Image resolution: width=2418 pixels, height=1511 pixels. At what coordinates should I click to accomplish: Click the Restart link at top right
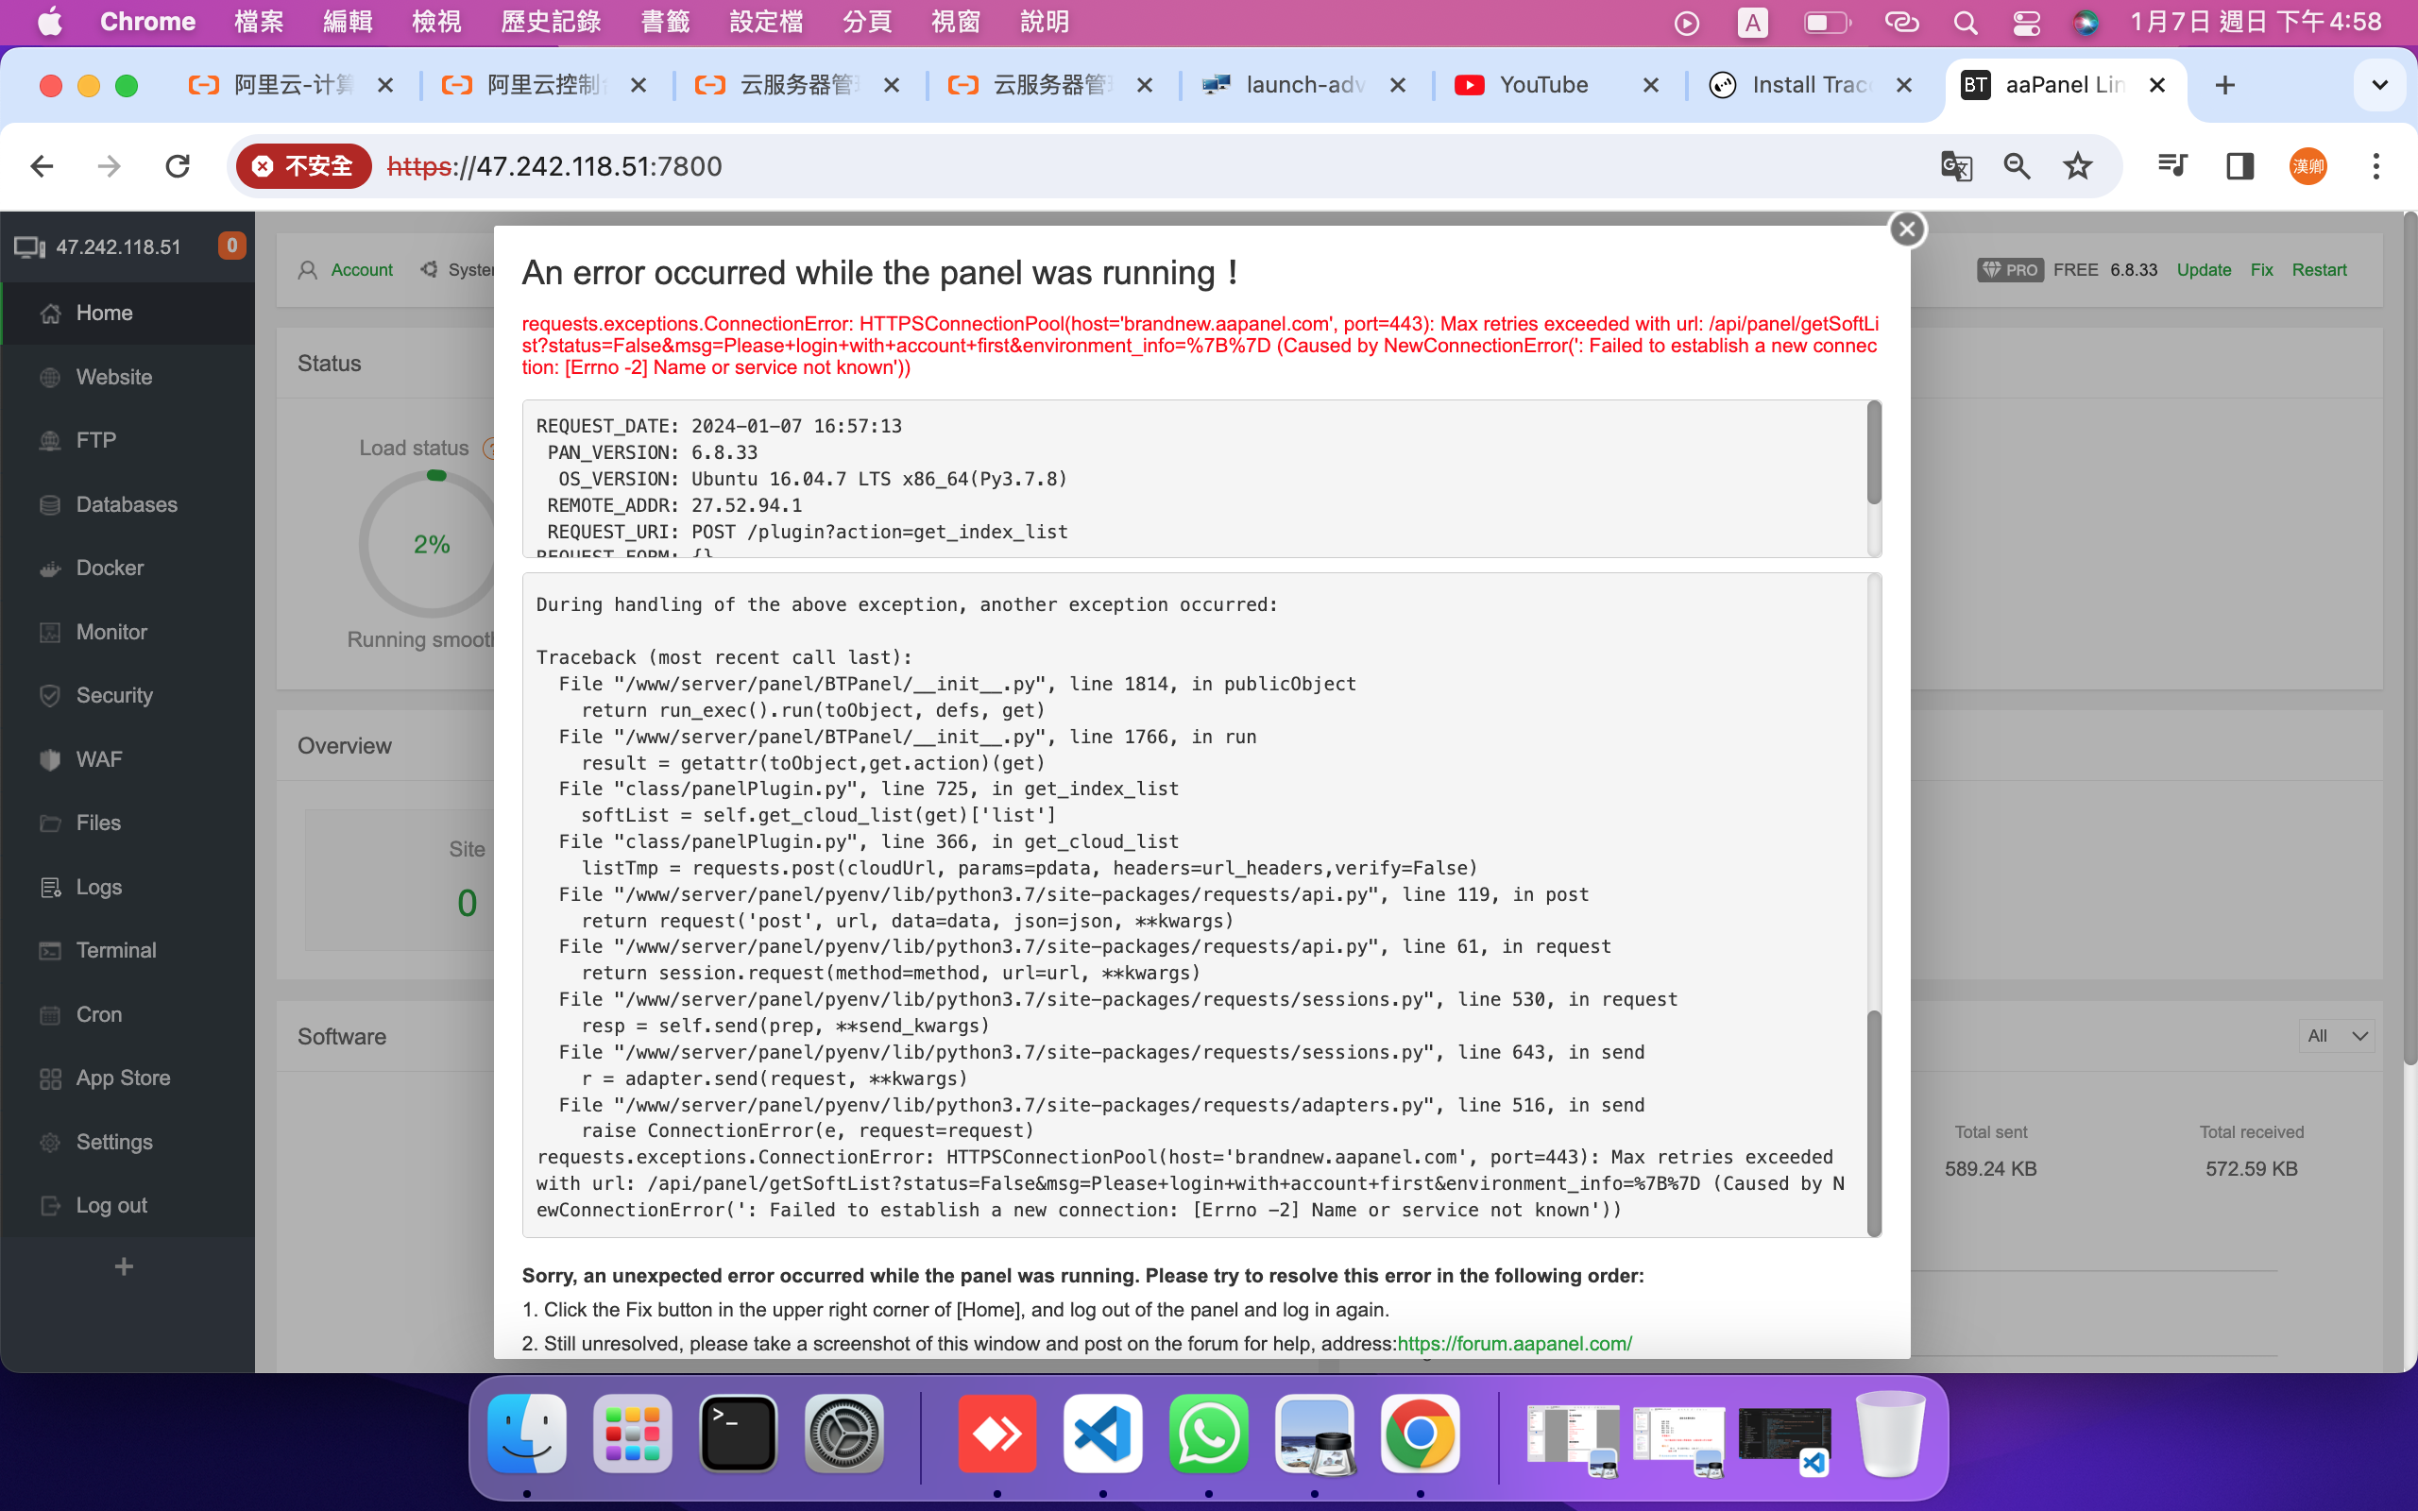pyautogui.click(x=2318, y=270)
